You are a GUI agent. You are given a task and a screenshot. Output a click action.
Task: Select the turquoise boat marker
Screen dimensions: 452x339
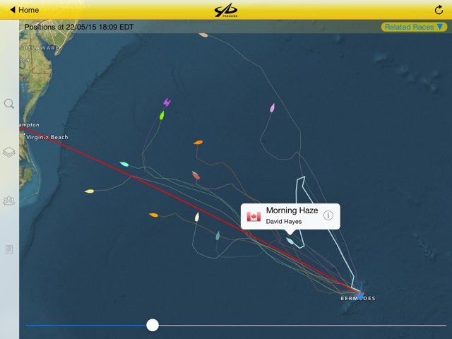click(124, 164)
